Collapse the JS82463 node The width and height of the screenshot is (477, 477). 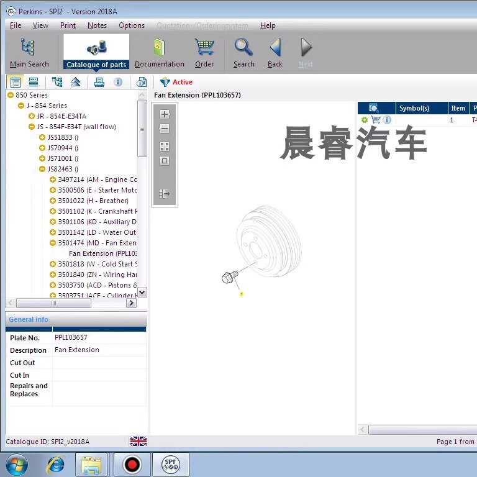coord(42,169)
